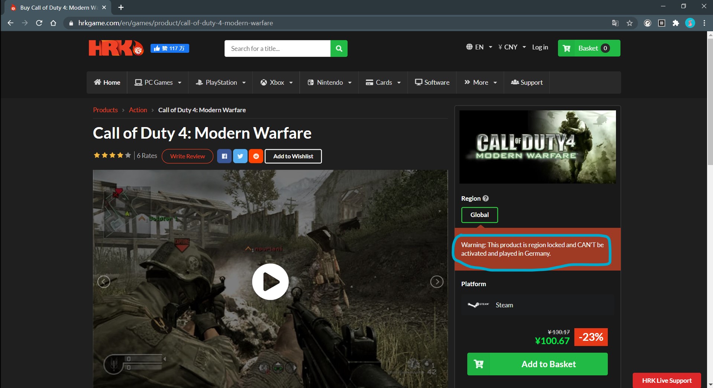The height and width of the screenshot is (388, 713).
Task: Click the Steam platform logo
Action: point(478,305)
